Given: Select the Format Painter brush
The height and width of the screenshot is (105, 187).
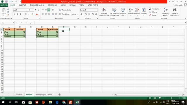Looking at the screenshot, I should pyautogui.click(x=8, y=15).
